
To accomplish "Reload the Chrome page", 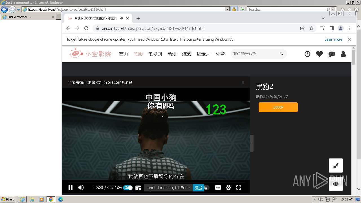I will point(86,28).
